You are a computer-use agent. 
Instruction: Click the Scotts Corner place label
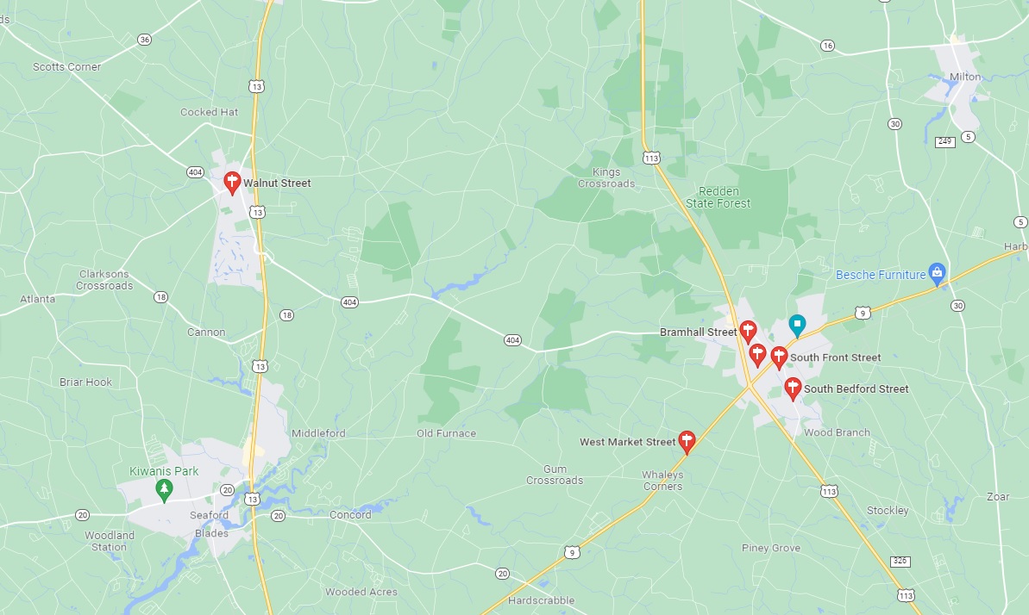tap(67, 67)
